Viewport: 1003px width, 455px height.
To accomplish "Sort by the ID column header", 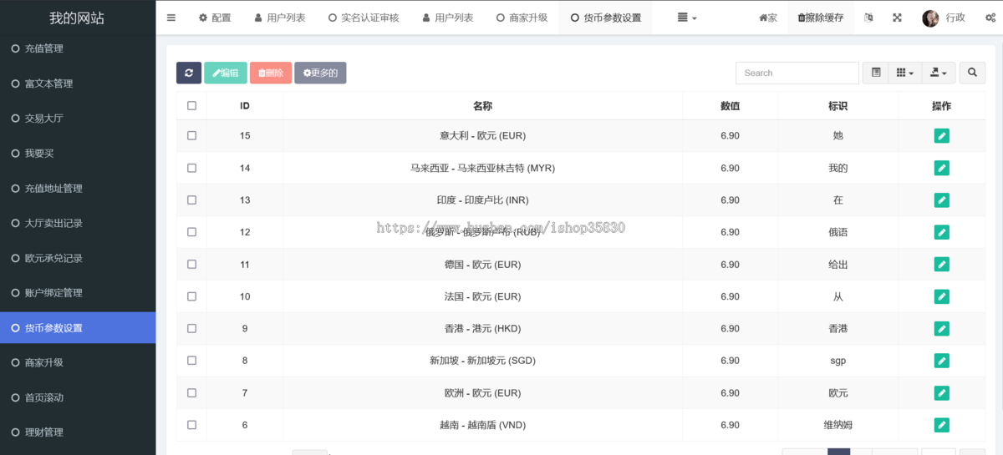I will [245, 106].
